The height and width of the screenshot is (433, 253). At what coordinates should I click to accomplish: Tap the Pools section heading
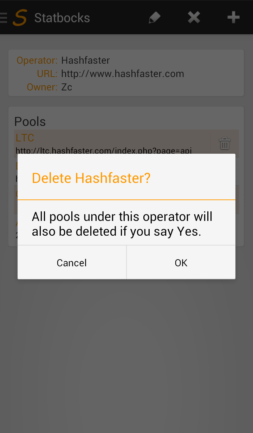pyautogui.click(x=30, y=122)
